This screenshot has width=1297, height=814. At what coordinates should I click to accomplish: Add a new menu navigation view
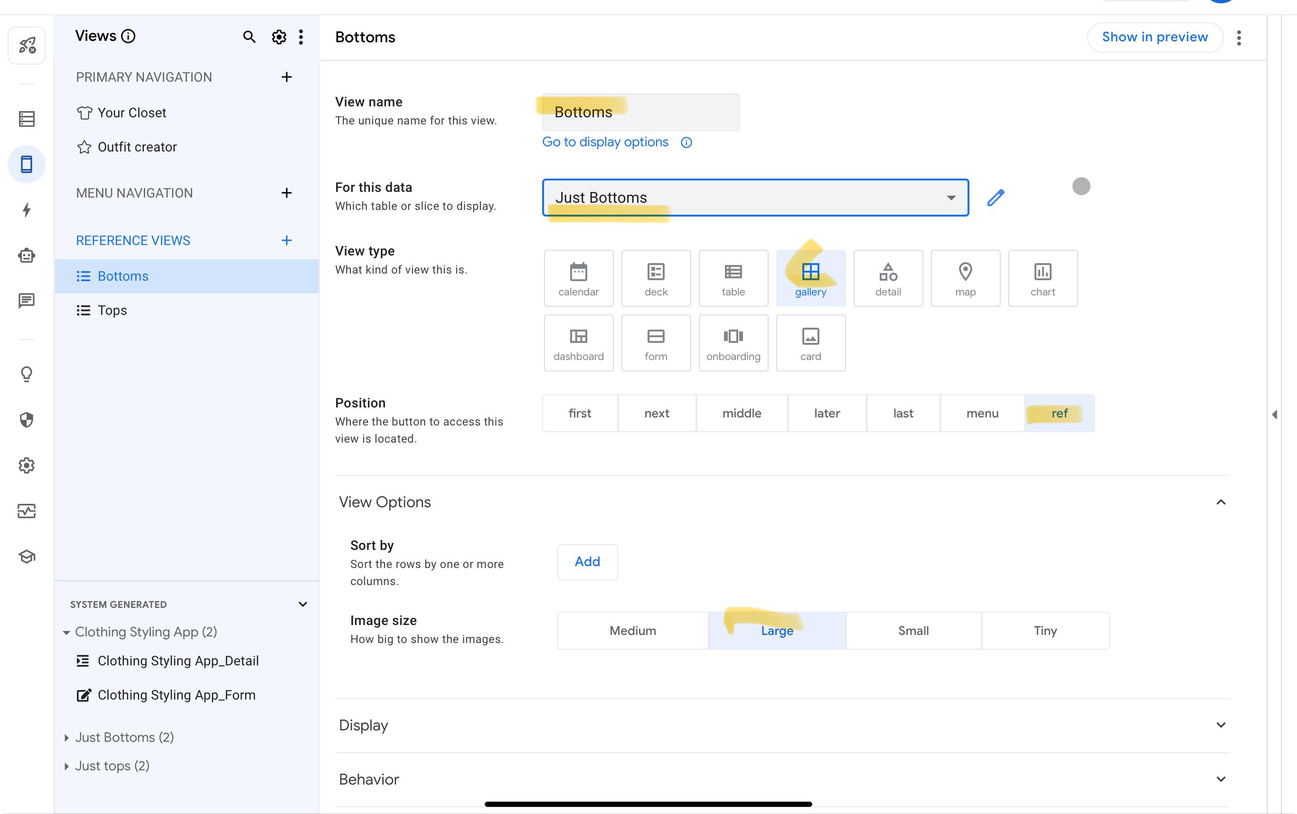(287, 193)
